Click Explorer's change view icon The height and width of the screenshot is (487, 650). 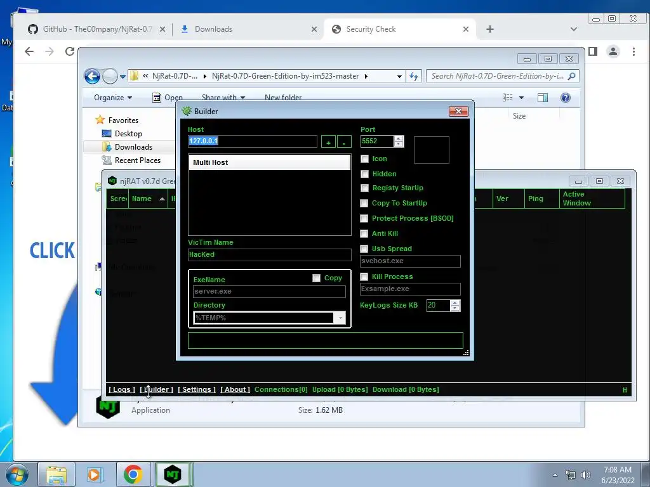508,98
